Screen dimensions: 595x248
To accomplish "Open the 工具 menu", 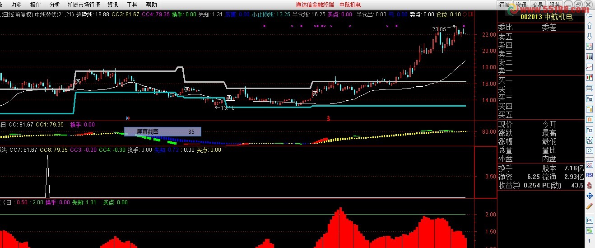I will pyautogui.click(x=132, y=5).
